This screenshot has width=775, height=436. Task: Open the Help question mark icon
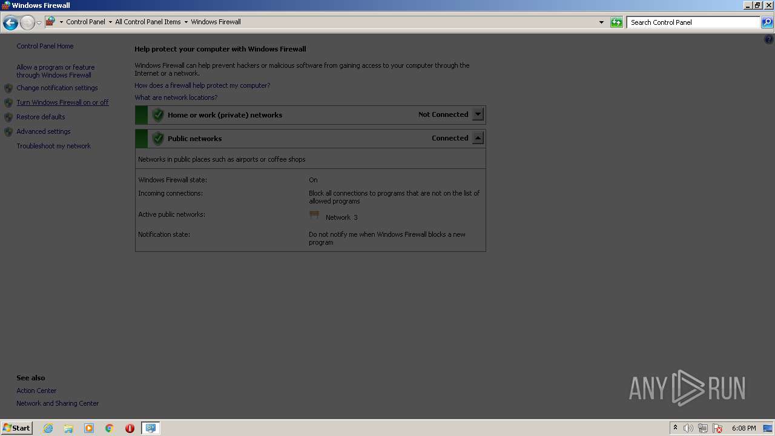tap(769, 40)
